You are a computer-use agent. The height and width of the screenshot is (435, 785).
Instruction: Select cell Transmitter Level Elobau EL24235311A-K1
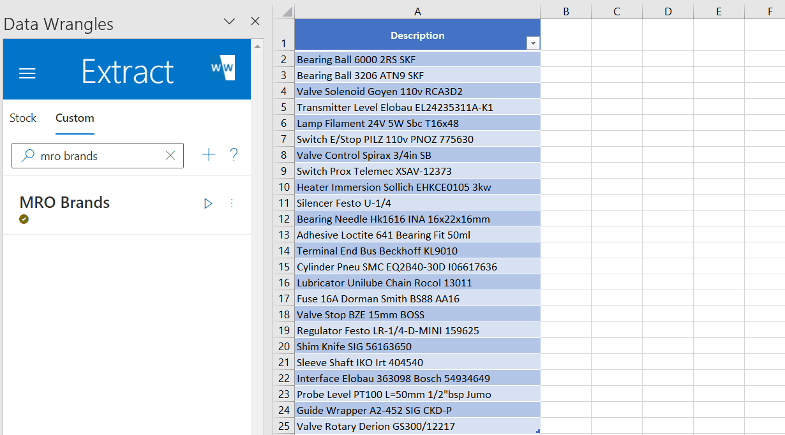tap(417, 107)
